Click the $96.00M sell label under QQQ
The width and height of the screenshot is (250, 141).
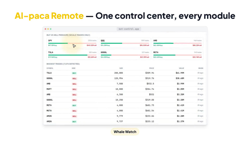coord(144,45)
